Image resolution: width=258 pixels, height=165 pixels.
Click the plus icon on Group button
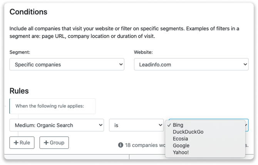pos(46,143)
